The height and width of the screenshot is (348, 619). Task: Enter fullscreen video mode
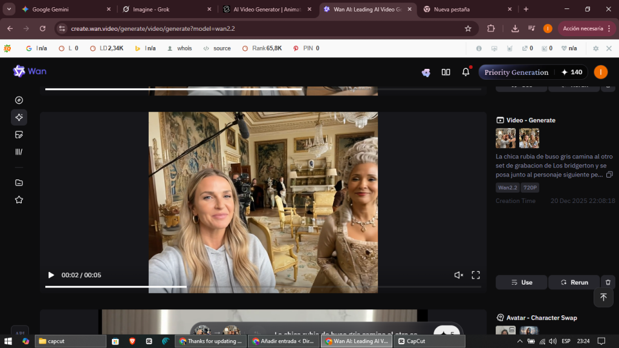pos(476,275)
